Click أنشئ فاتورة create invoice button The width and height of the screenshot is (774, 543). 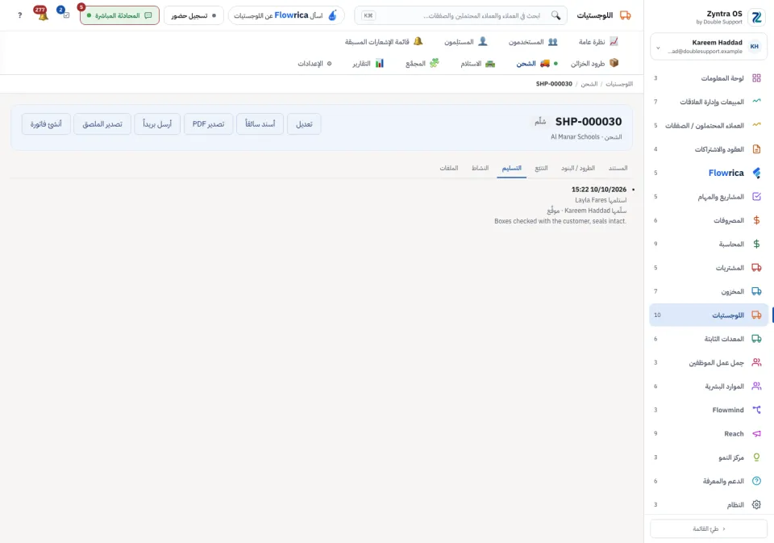(x=46, y=124)
